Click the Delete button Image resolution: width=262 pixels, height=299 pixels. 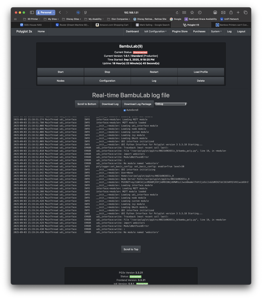click(201, 81)
